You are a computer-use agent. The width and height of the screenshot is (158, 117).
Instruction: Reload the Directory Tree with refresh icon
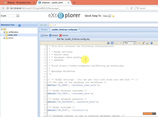[x=19, y=25]
